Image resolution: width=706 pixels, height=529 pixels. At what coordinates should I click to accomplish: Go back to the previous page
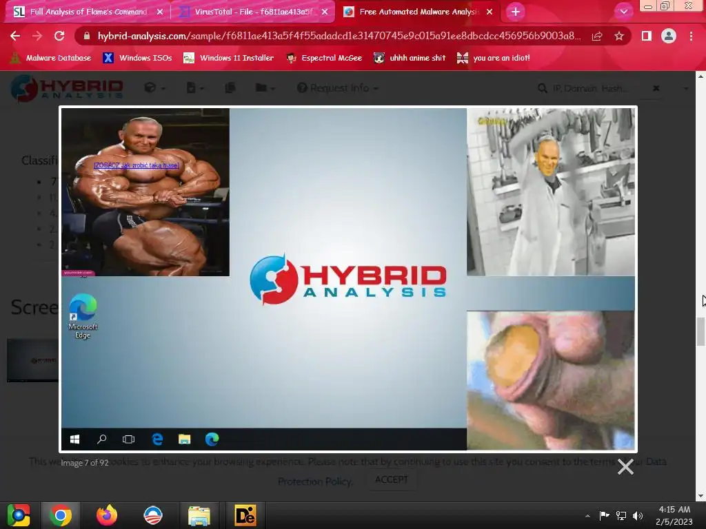tap(15, 36)
